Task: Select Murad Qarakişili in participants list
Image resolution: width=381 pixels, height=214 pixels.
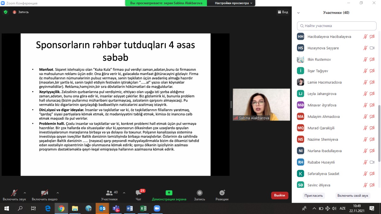Action: (x=321, y=128)
